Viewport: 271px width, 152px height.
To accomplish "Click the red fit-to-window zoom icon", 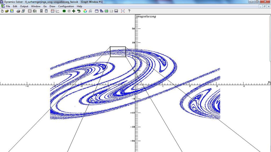I will tap(123, 11).
